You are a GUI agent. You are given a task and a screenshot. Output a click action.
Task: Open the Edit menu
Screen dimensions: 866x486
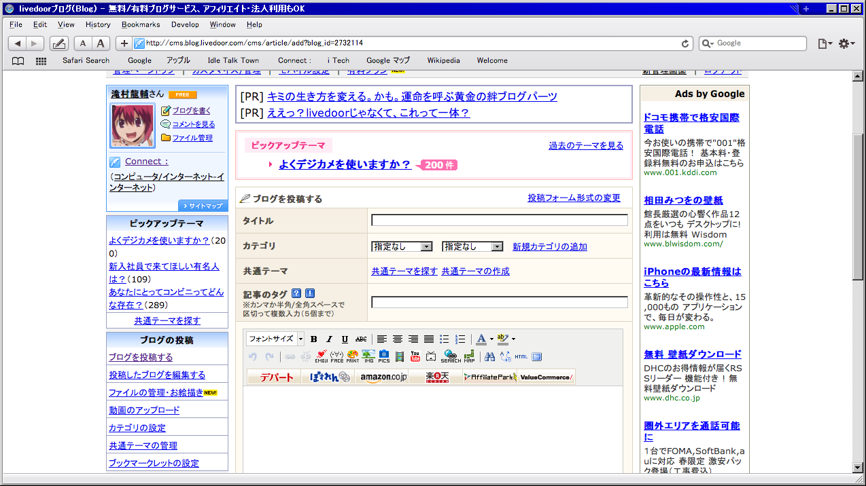click(40, 24)
